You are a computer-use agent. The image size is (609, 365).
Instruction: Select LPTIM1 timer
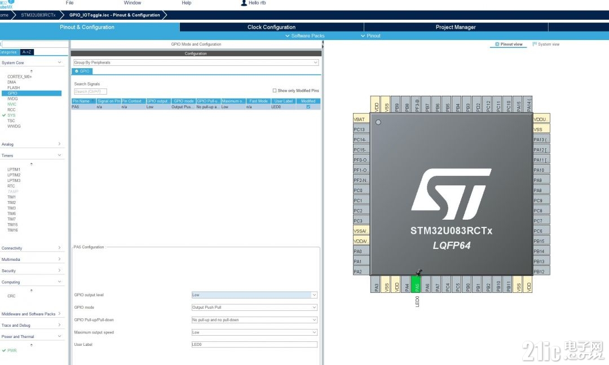pos(14,170)
